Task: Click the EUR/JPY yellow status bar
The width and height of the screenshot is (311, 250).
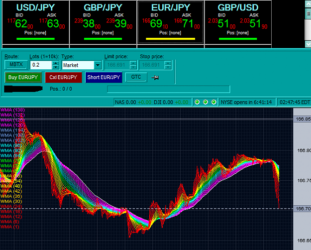Action: 170,39
